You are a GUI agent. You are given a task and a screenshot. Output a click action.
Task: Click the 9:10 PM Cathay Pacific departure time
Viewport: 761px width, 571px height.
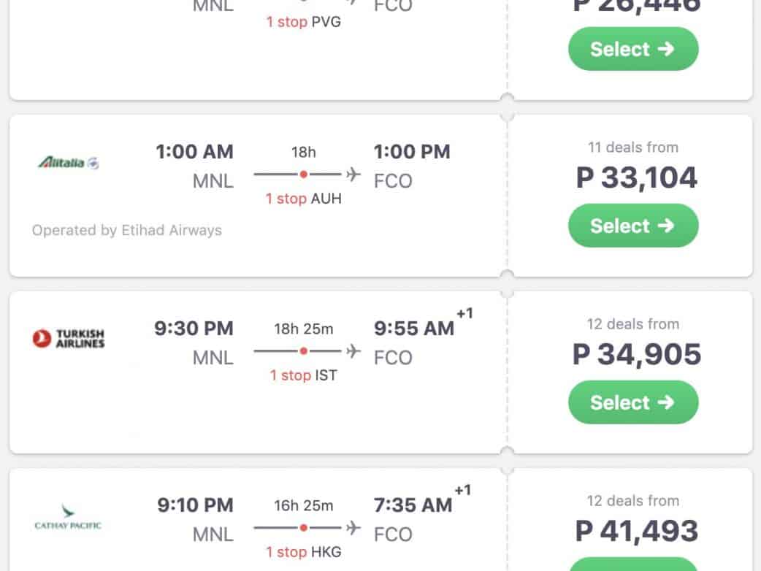click(x=195, y=505)
